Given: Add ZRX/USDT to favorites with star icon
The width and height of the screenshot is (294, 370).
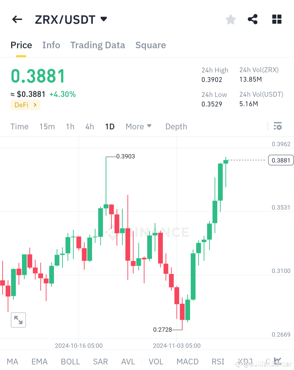Looking at the screenshot, I should click(x=231, y=19).
